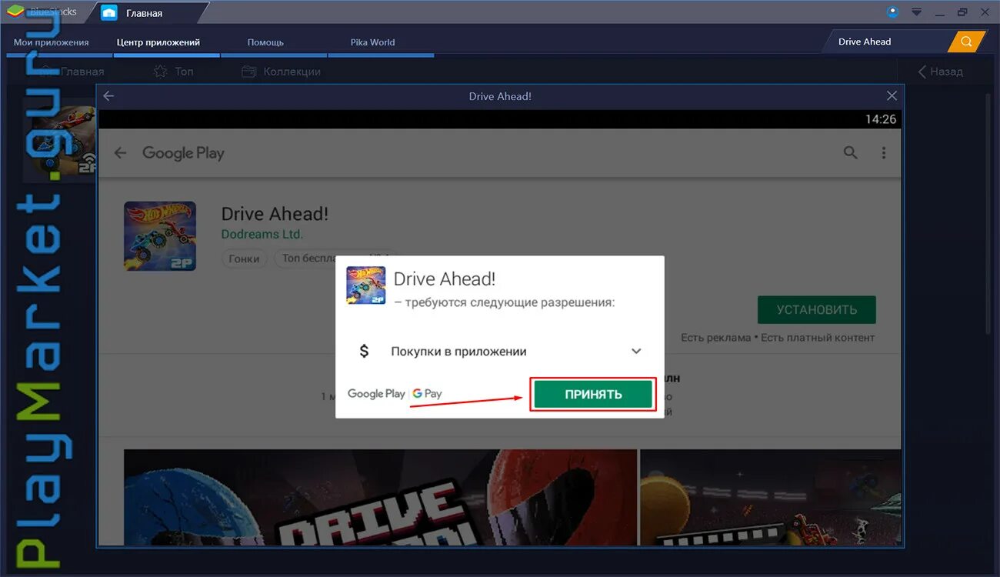Switch to the Мои приложения tab
1000x577 pixels.
click(x=52, y=42)
